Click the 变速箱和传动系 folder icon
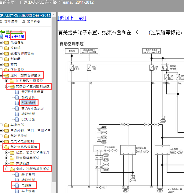 pyautogui.click(x=6, y=54)
